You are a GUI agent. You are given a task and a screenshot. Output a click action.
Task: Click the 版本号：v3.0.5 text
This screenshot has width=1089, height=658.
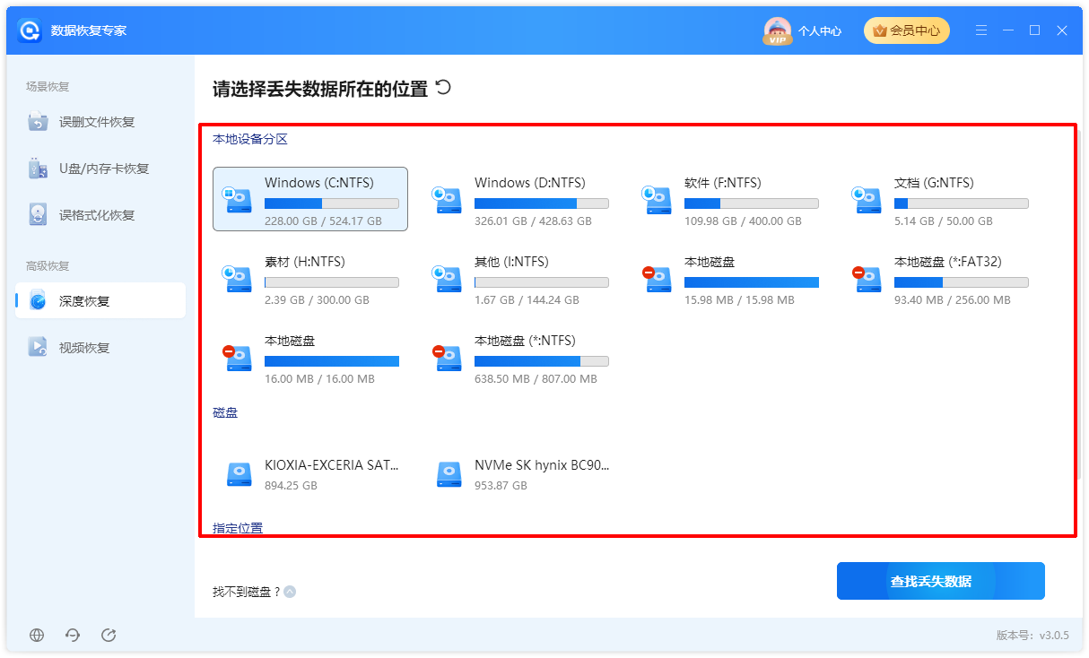coord(1032,635)
